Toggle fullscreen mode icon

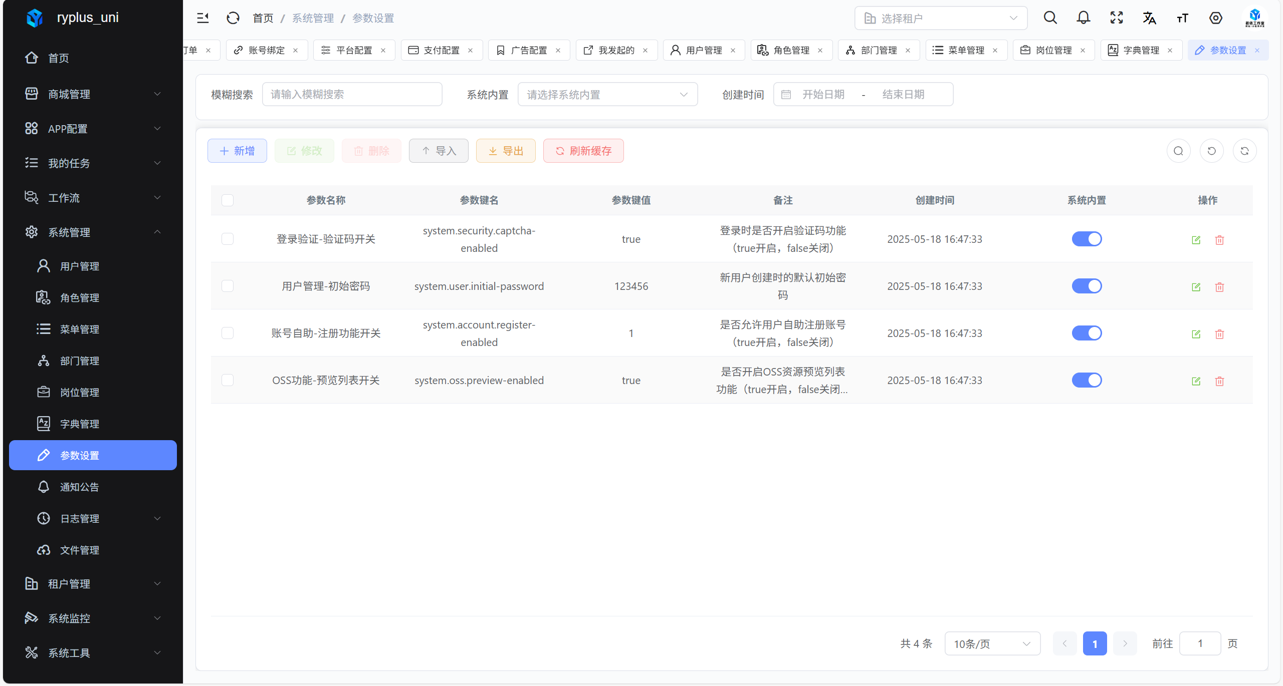1116,18
